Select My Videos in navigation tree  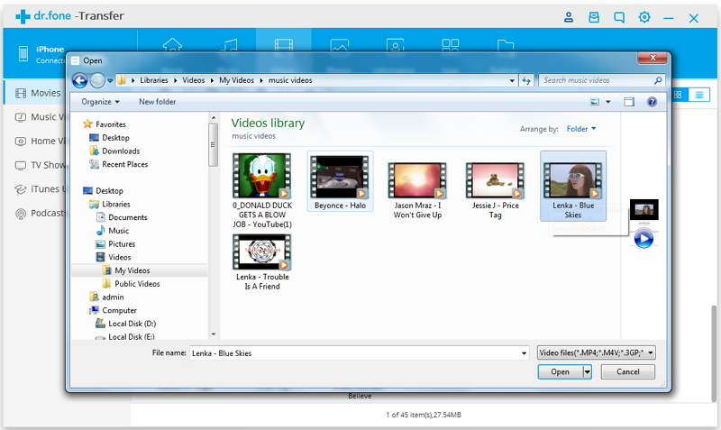126,270
